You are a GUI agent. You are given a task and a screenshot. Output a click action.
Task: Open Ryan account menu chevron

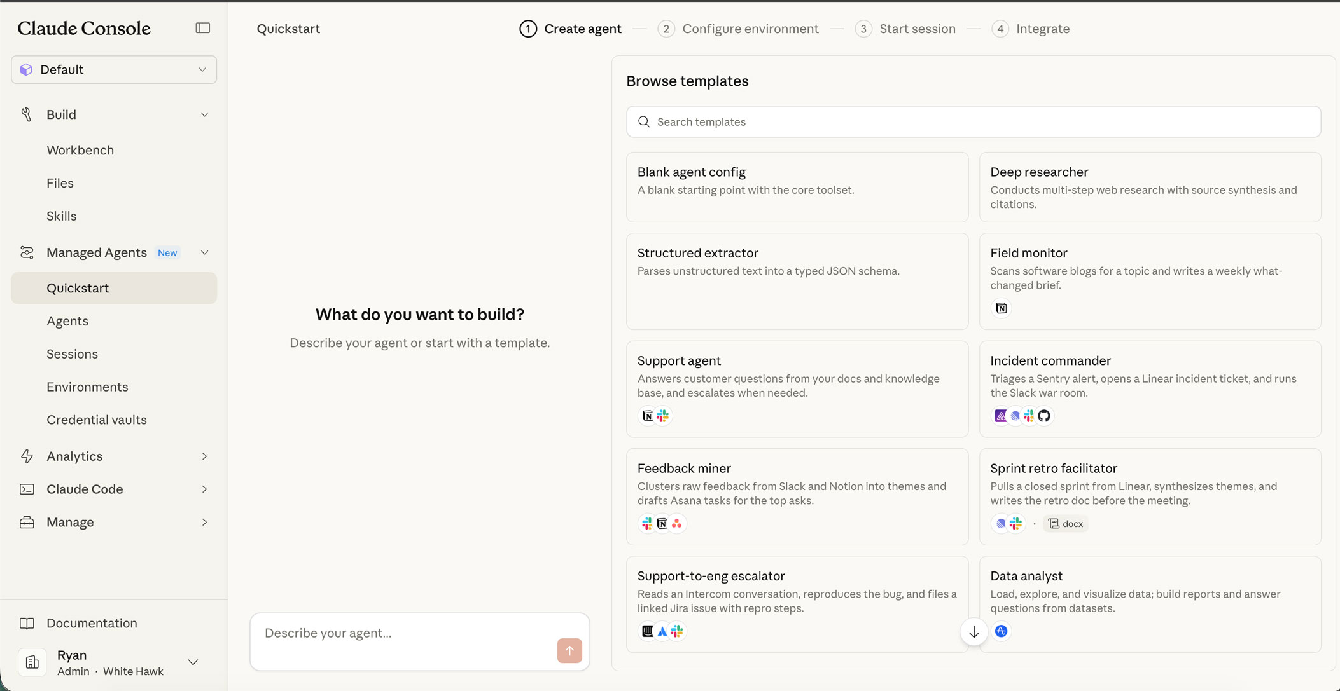click(193, 662)
